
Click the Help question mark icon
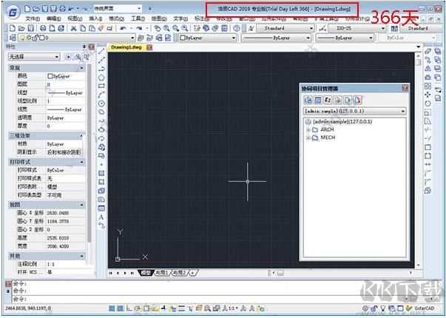pyautogui.click(x=237, y=28)
